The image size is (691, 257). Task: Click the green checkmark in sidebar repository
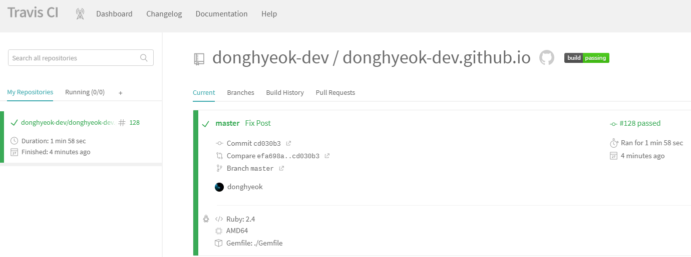coord(14,123)
